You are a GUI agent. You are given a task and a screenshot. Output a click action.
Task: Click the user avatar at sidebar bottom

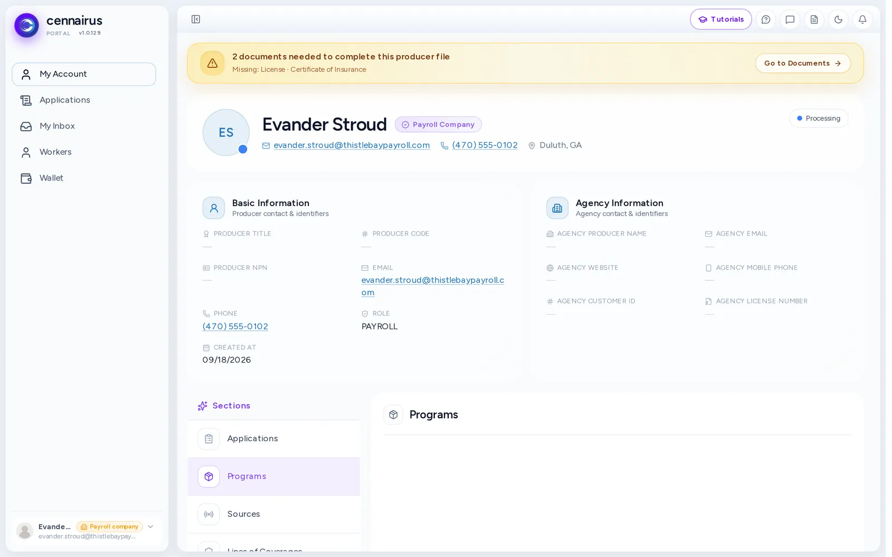(25, 531)
